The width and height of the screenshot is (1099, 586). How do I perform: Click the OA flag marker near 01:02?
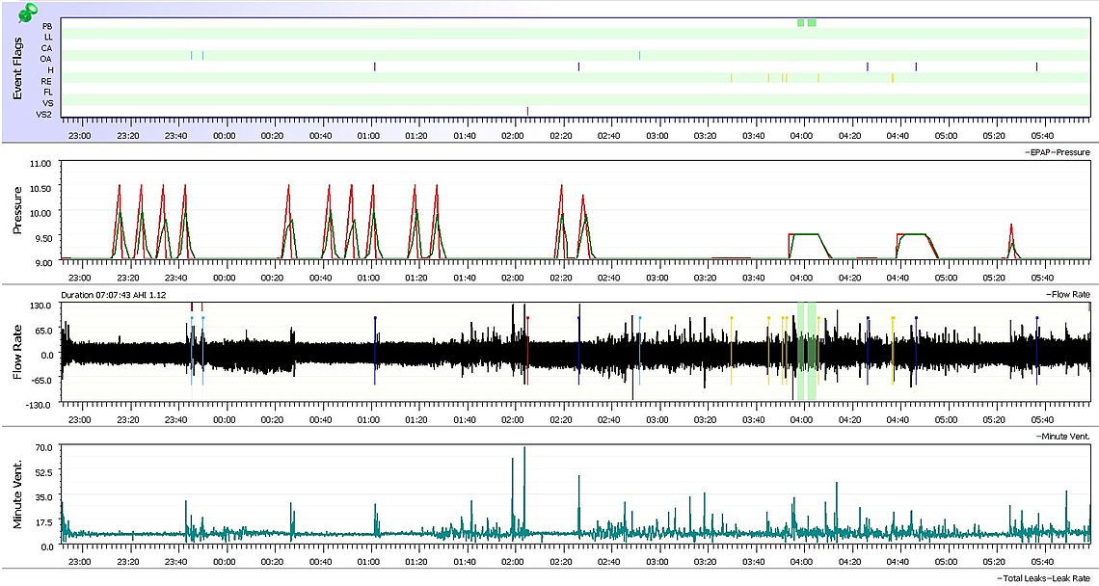click(375, 67)
